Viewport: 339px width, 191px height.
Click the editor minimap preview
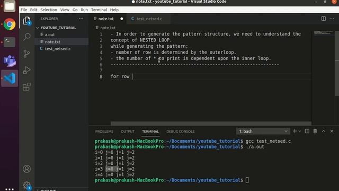(x=324, y=33)
